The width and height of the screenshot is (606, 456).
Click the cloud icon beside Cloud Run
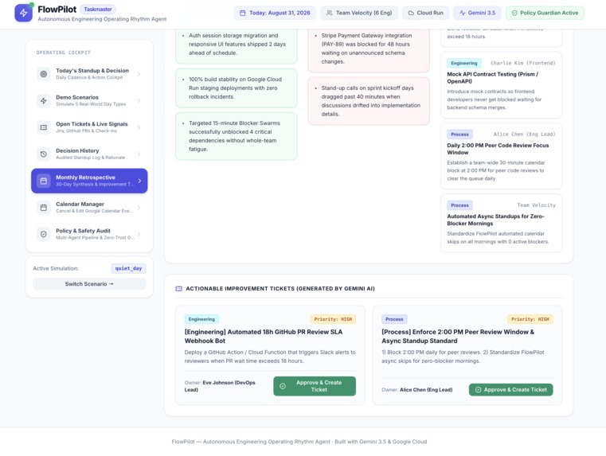coord(411,13)
